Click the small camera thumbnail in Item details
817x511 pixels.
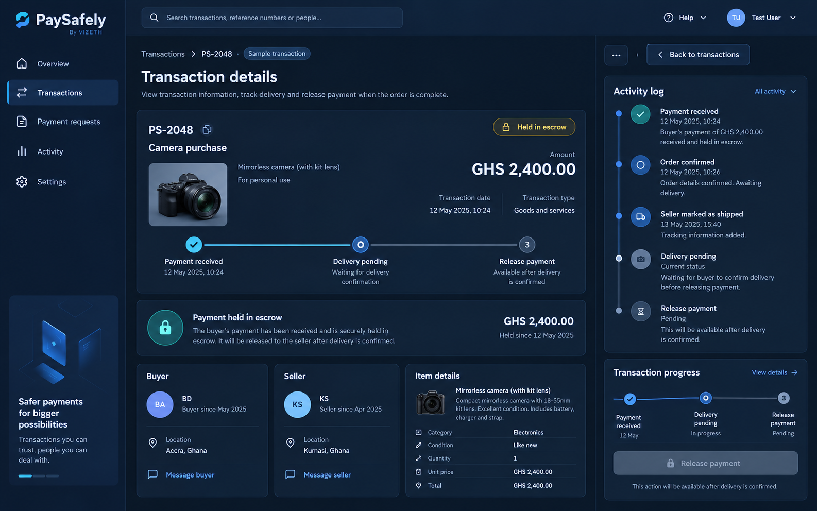coord(430,402)
